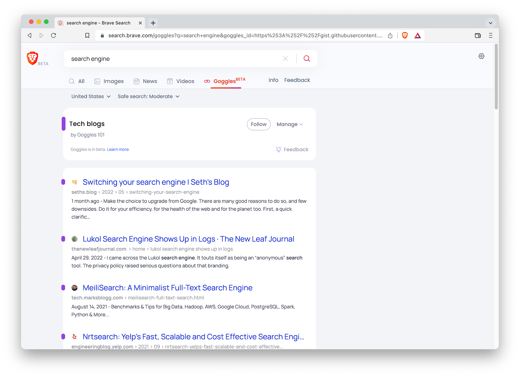
Task: Open the Info link
Action: point(273,80)
